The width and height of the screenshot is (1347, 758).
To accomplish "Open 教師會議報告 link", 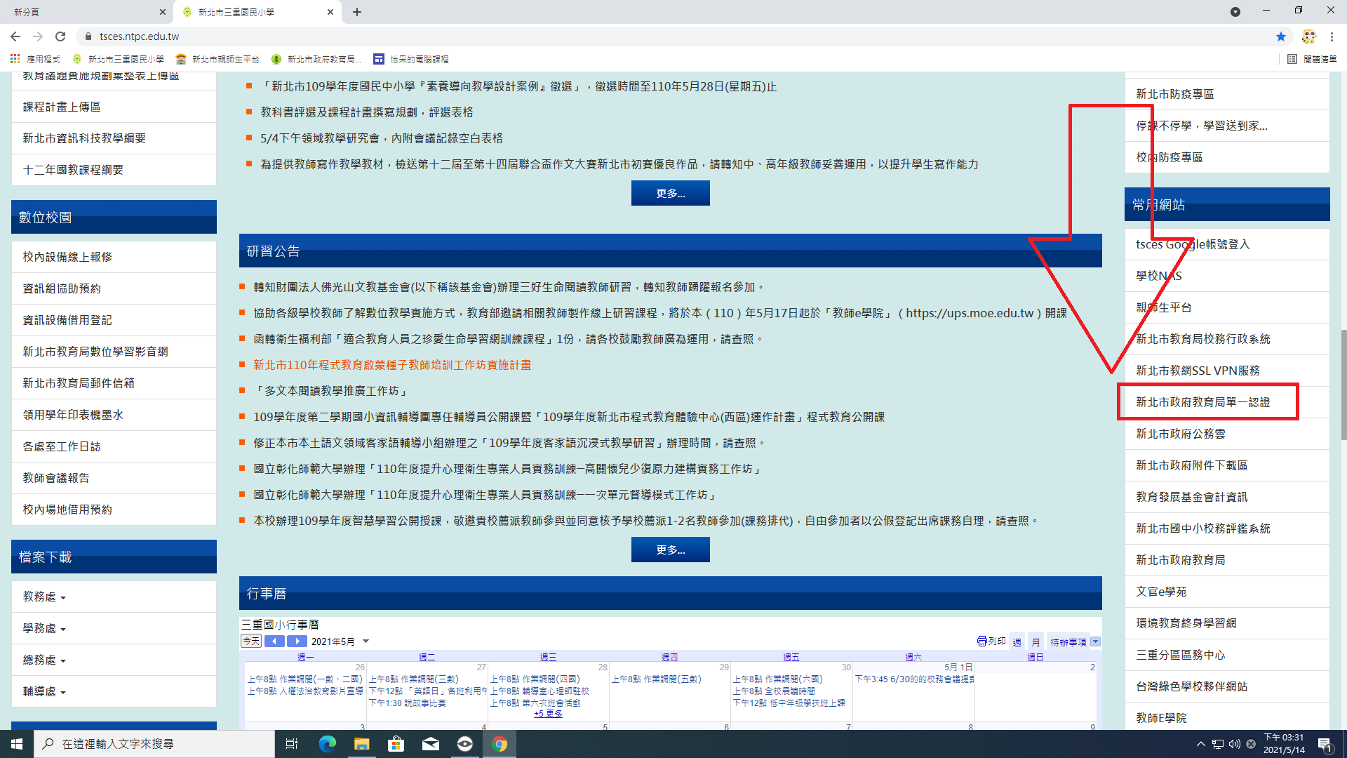I will [x=56, y=478].
